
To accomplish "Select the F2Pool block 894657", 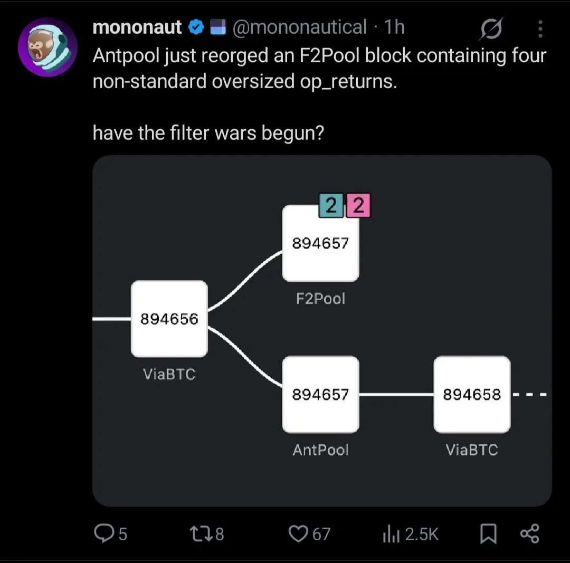I will 320,243.
